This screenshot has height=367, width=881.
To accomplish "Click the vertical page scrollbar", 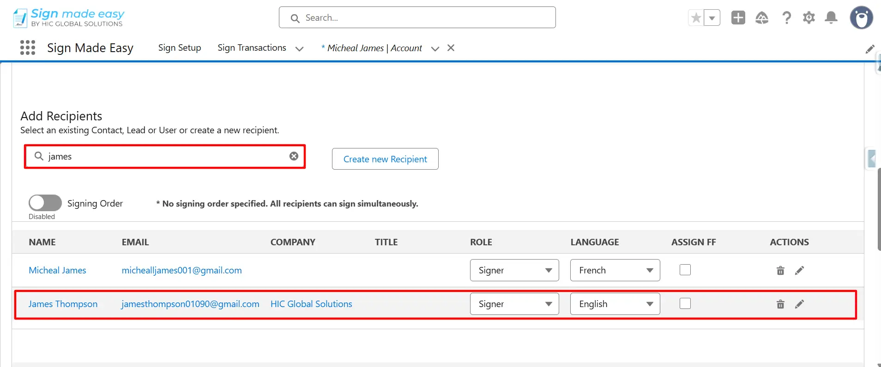I will [x=878, y=210].
